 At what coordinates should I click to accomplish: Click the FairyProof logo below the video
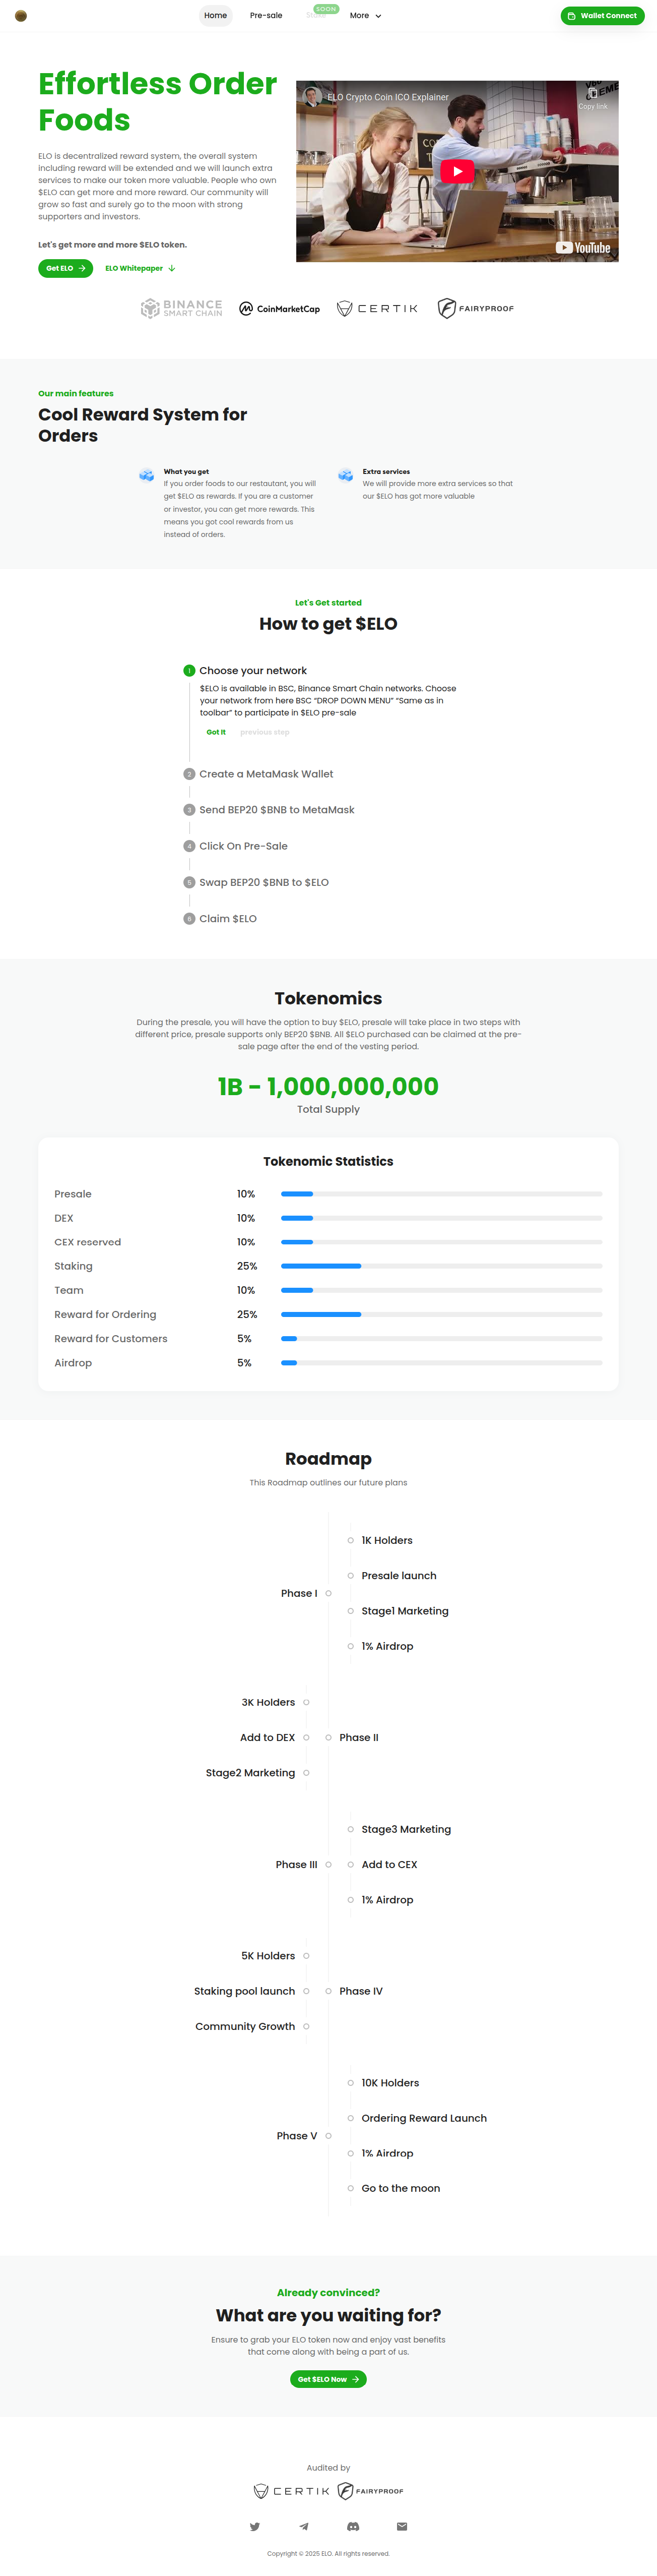tap(476, 308)
